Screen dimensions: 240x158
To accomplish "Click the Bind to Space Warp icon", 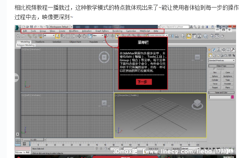I will click(40, 36).
